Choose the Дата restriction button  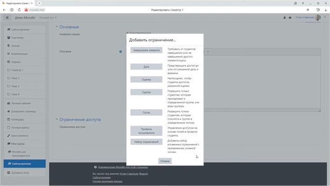coord(146,67)
